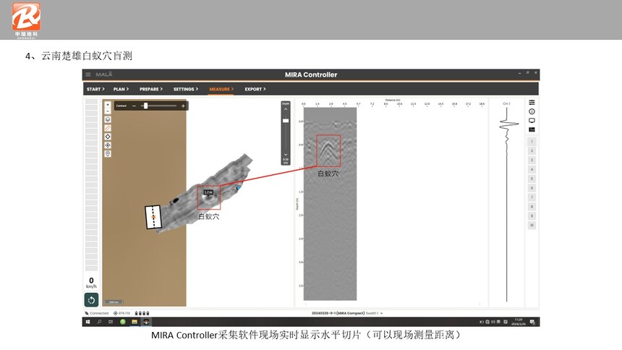
Task: Select channel 4 button
Action: tap(532, 169)
